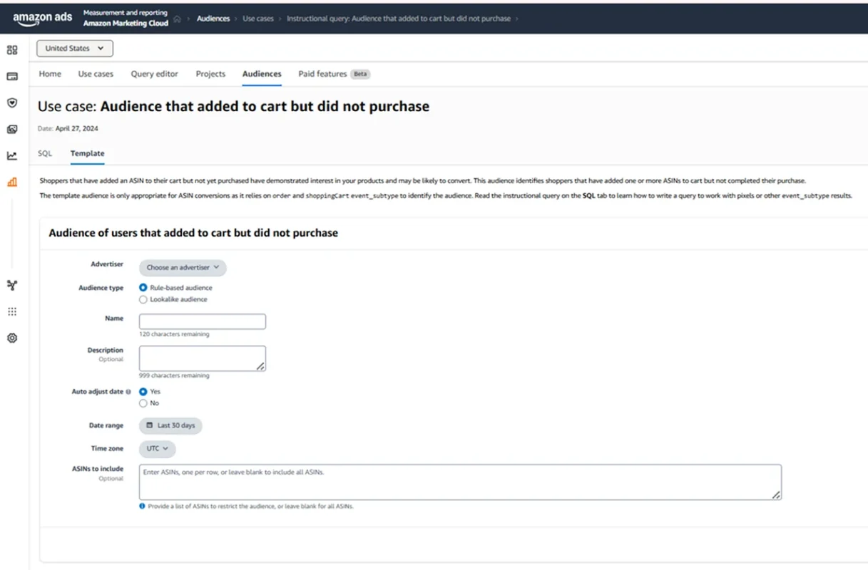This screenshot has height=570, width=868.
Task: Open the Query editor tab
Action: [x=154, y=73]
